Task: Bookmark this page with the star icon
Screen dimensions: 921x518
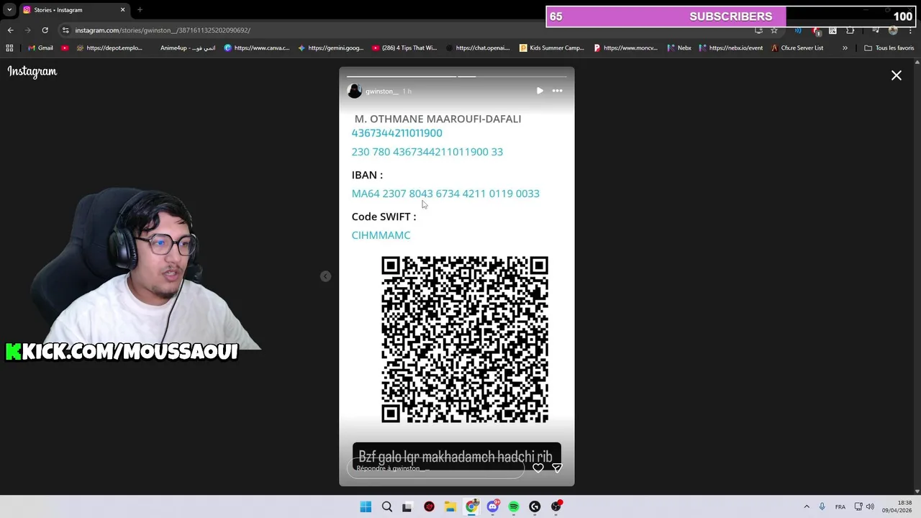Action: pyautogui.click(x=774, y=30)
